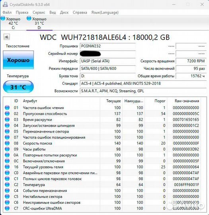This screenshot has width=209, height=215.
Task: Click status dot for 0C Включения/отключения
Action: coord(7,161)
